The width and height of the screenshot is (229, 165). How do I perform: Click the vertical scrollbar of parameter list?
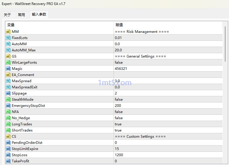click(x=225, y=44)
